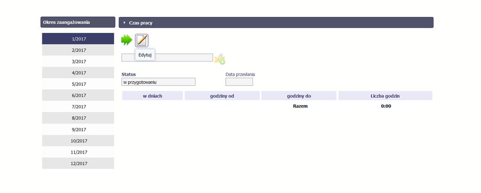The width and height of the screenshot is (481, 193).
Task: Click the 'w dniach' column header
Action: [x=152, y=96]
